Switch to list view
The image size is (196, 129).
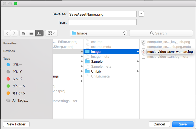coord(31,33)
